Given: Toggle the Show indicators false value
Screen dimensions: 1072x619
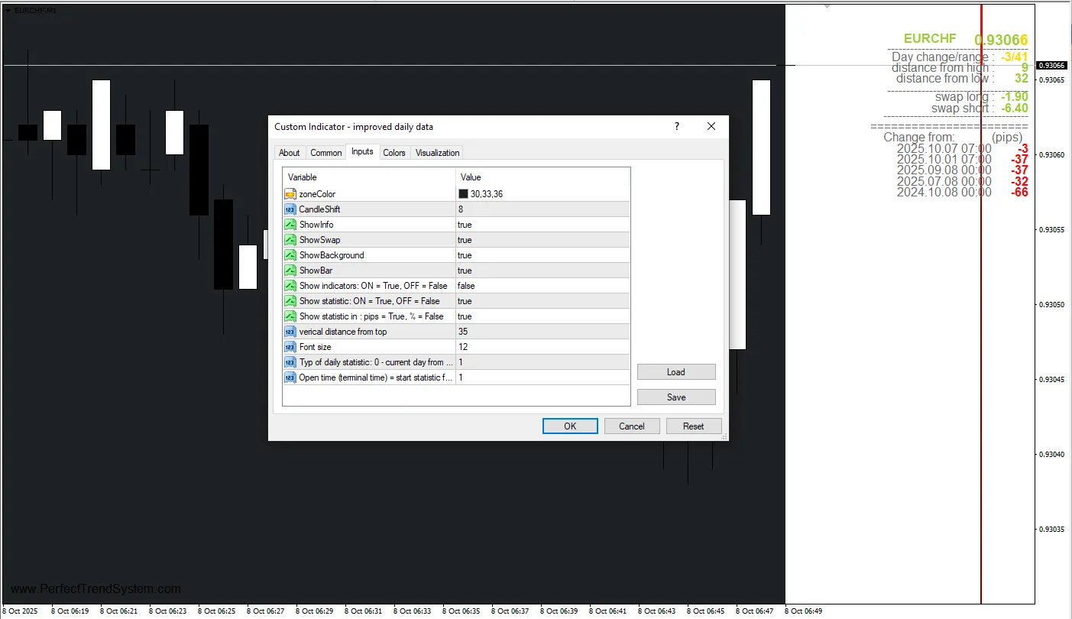Looking at the screenshot, I should pos(542,286).
